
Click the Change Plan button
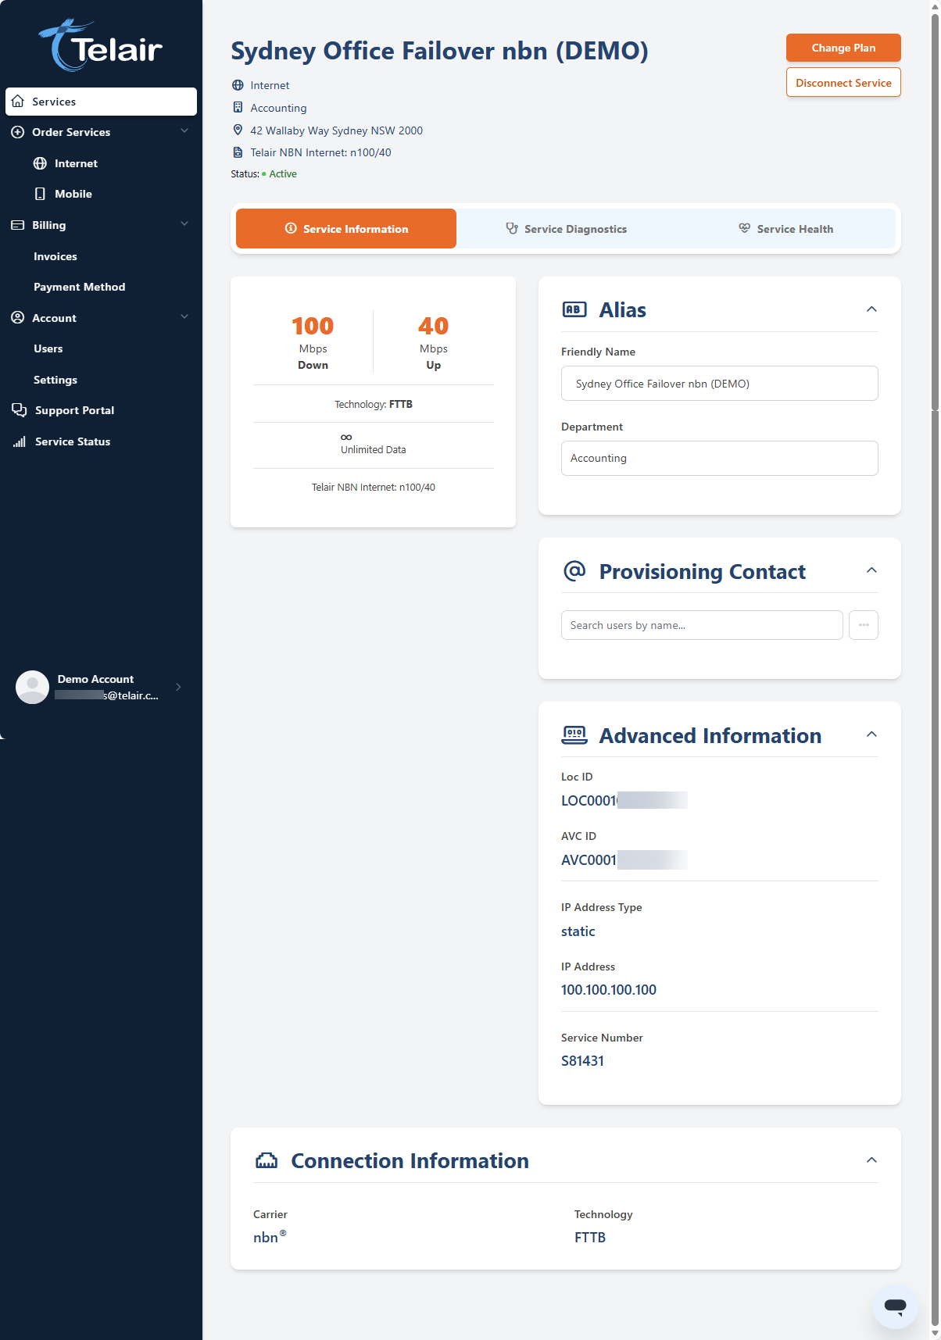(x=843, y=48)
